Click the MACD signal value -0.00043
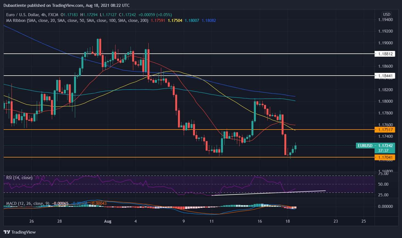The height and width of the screenshot is (238, 402). point(98,203)
